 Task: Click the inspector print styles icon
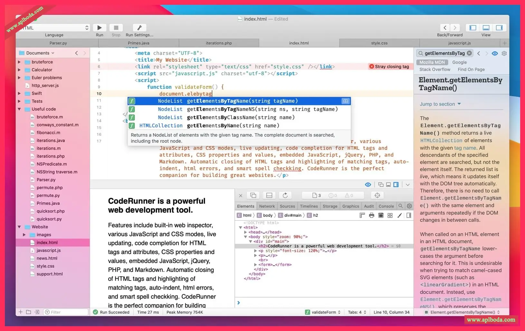coord(371,215)
